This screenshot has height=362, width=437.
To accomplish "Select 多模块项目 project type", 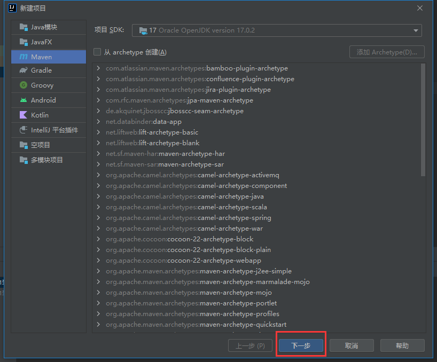I will pyautogui.click(x=49, y=160).
